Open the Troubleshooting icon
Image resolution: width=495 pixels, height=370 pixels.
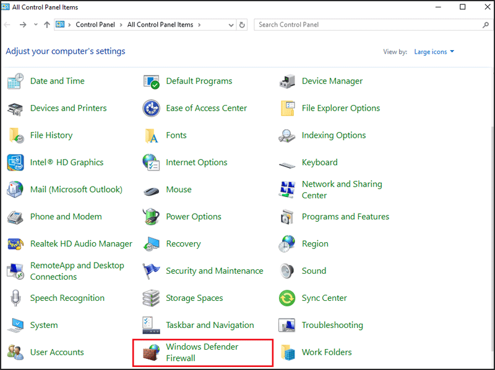tap(287, 326)
